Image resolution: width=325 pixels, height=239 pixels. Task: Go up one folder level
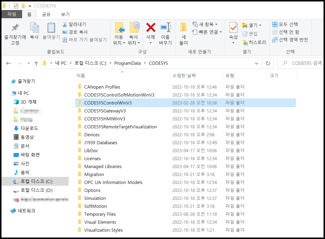(x=36, y=63)
